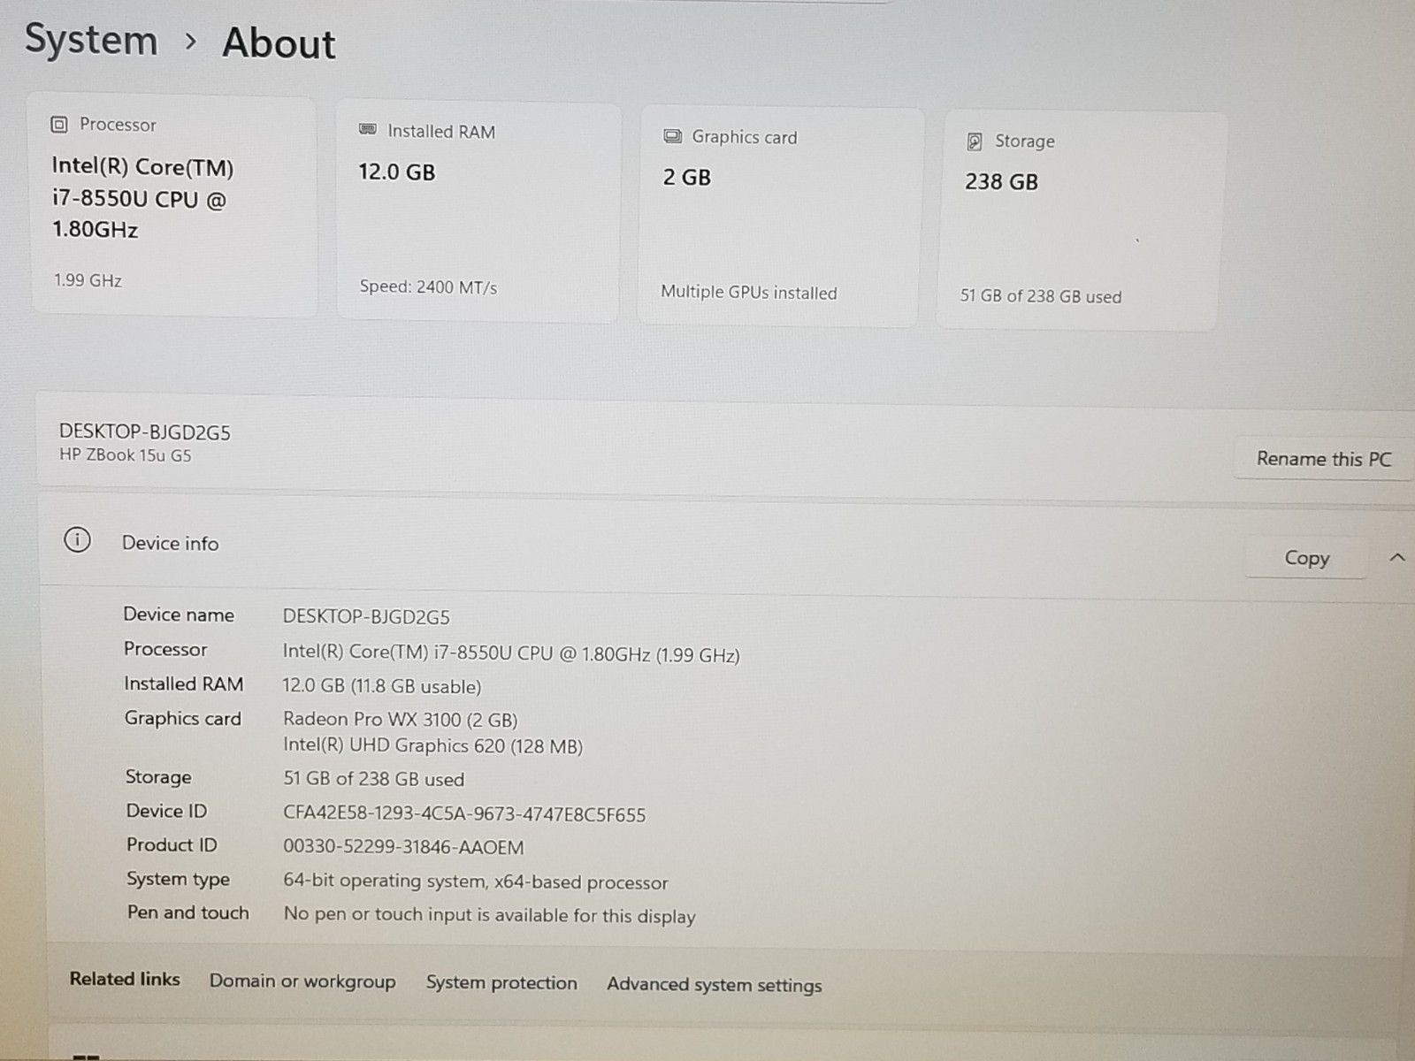Click the 1.99 GHz text in Processor card
Viewport: 1415px width, 1061px height.
pos(88,280)
